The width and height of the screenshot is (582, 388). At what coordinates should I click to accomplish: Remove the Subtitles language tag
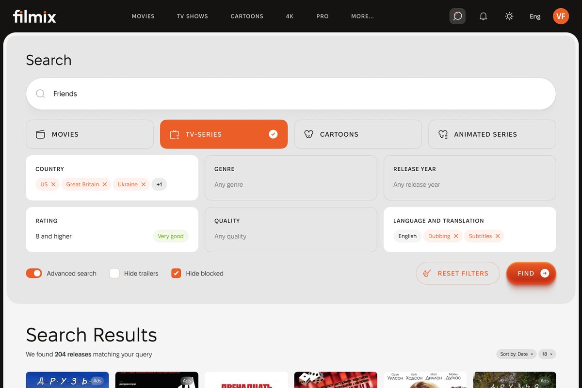coord(498,236)
